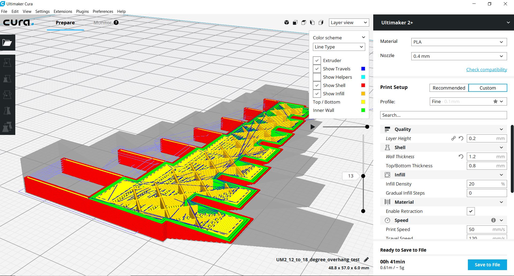
Task: Click the Shell section icon
Action: pyautogui.click(x=387, y=148)
